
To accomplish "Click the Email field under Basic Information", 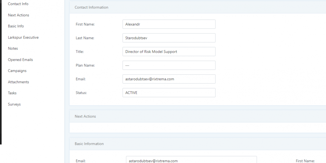I will tap(191, 160).
